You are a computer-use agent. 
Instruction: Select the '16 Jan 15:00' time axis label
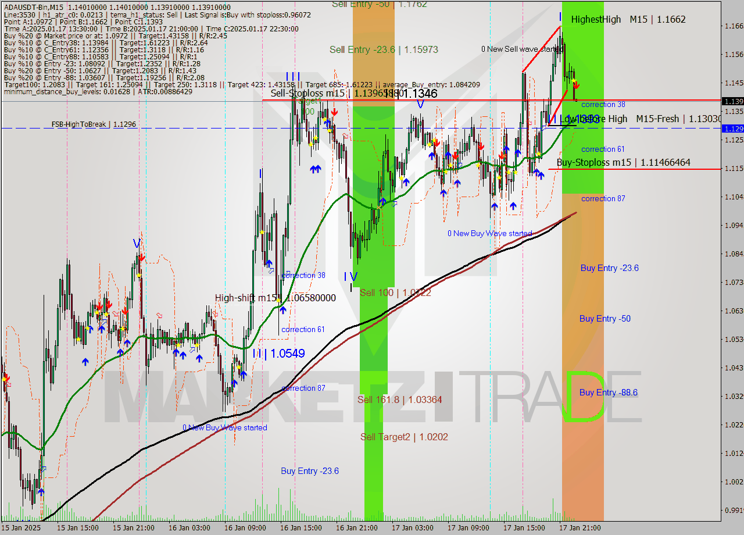(x=301, y=528)
